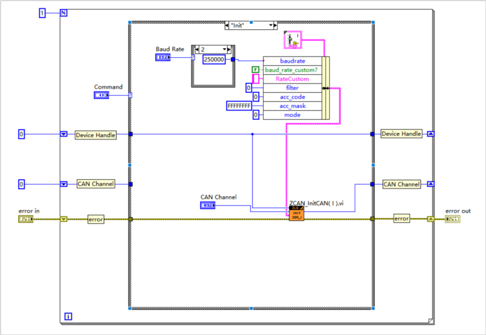Screen dimensions: 486x335
Task: Click the error output tunnel on the Init case
Action: pos(373,219)
